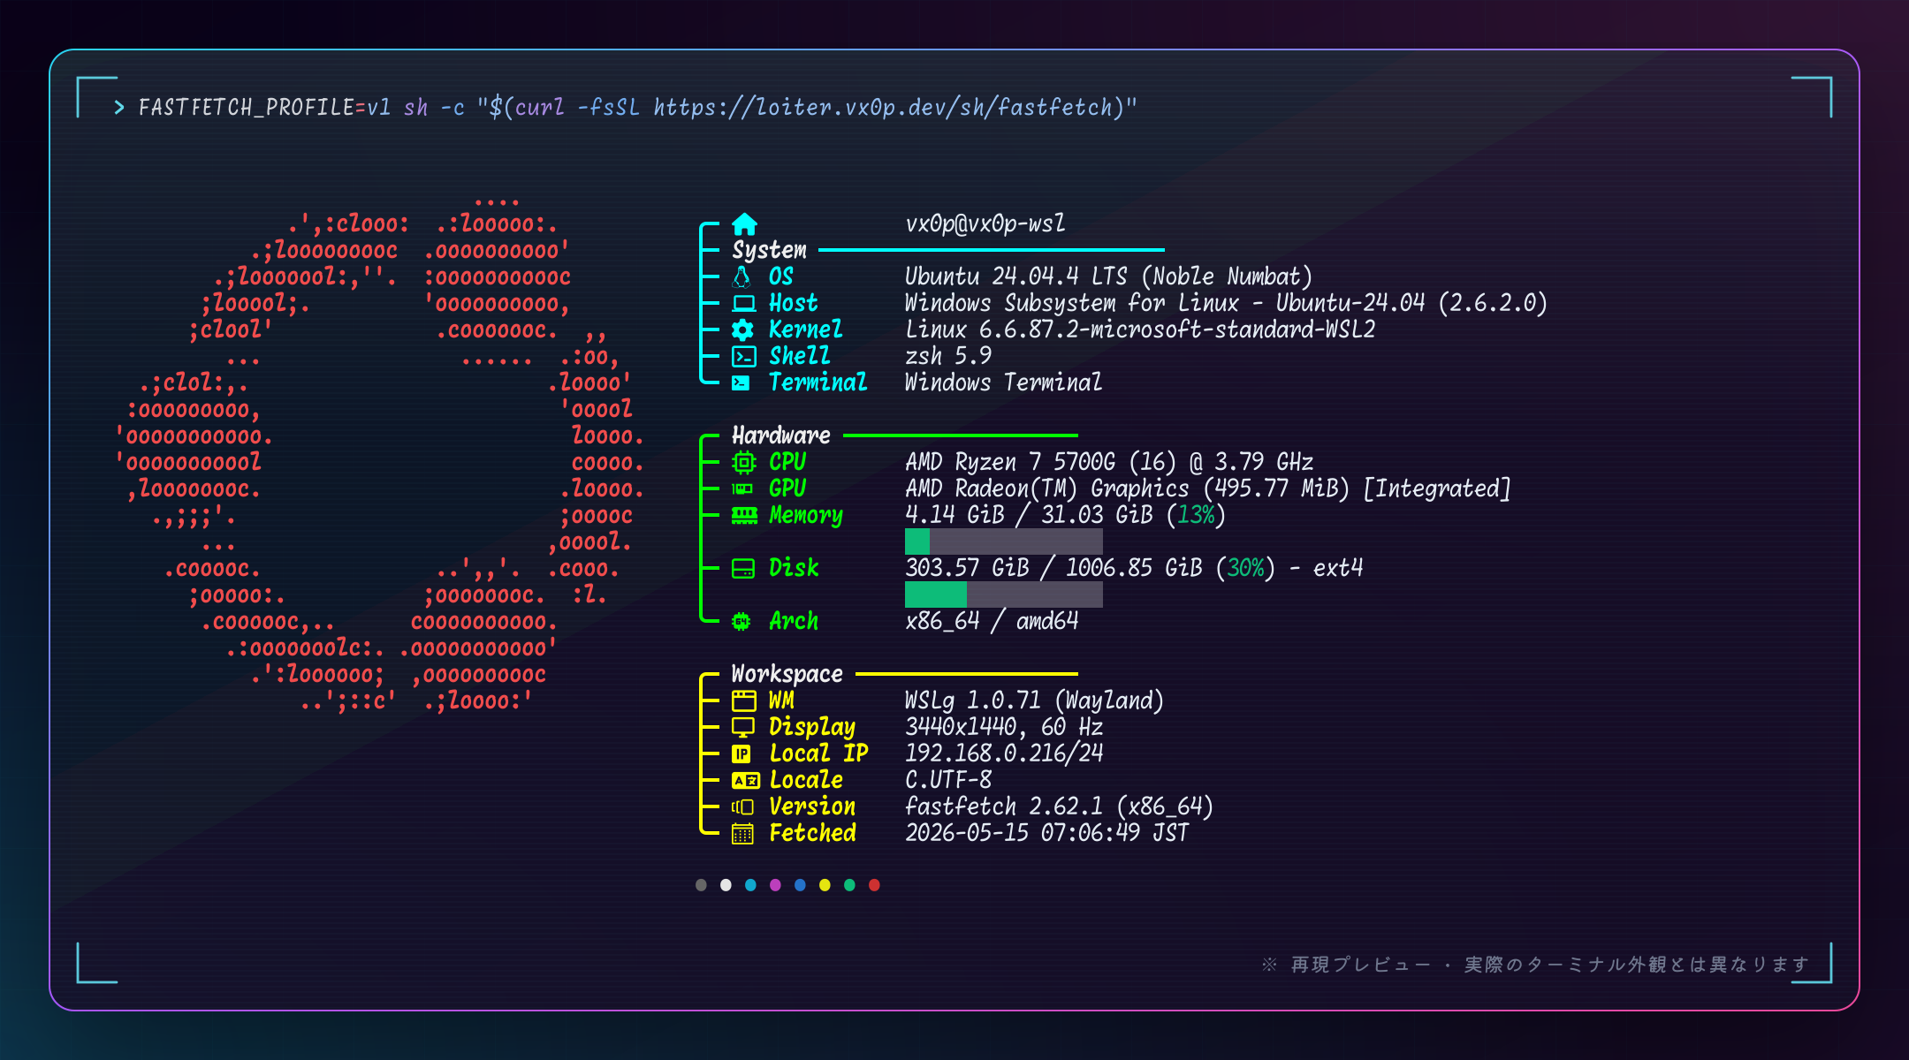Click the x86_64 / amd64 value
This screenshot has width=1909, height=1060.
(x=992, y=621)
